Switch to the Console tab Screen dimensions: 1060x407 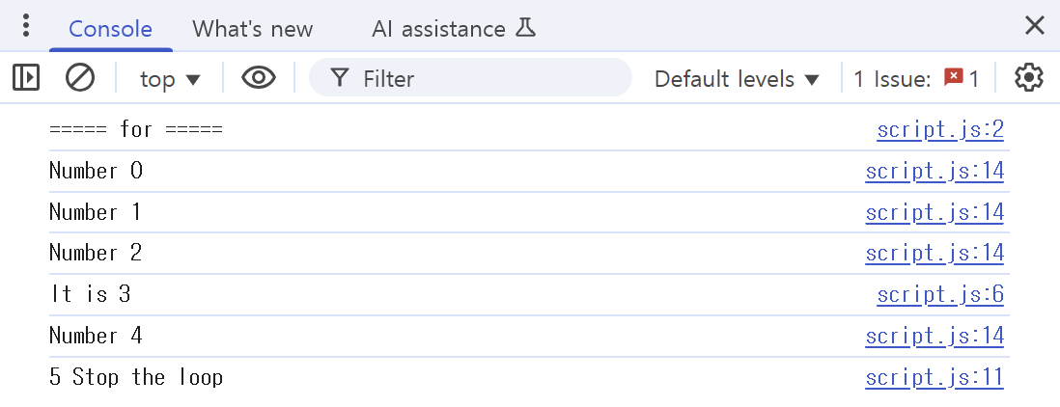(x=110, y=29)
